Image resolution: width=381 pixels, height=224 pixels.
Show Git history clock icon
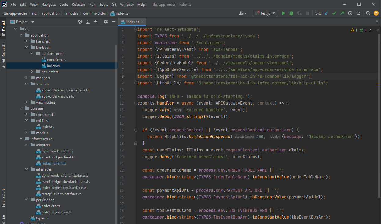click(x=350, y=13)
